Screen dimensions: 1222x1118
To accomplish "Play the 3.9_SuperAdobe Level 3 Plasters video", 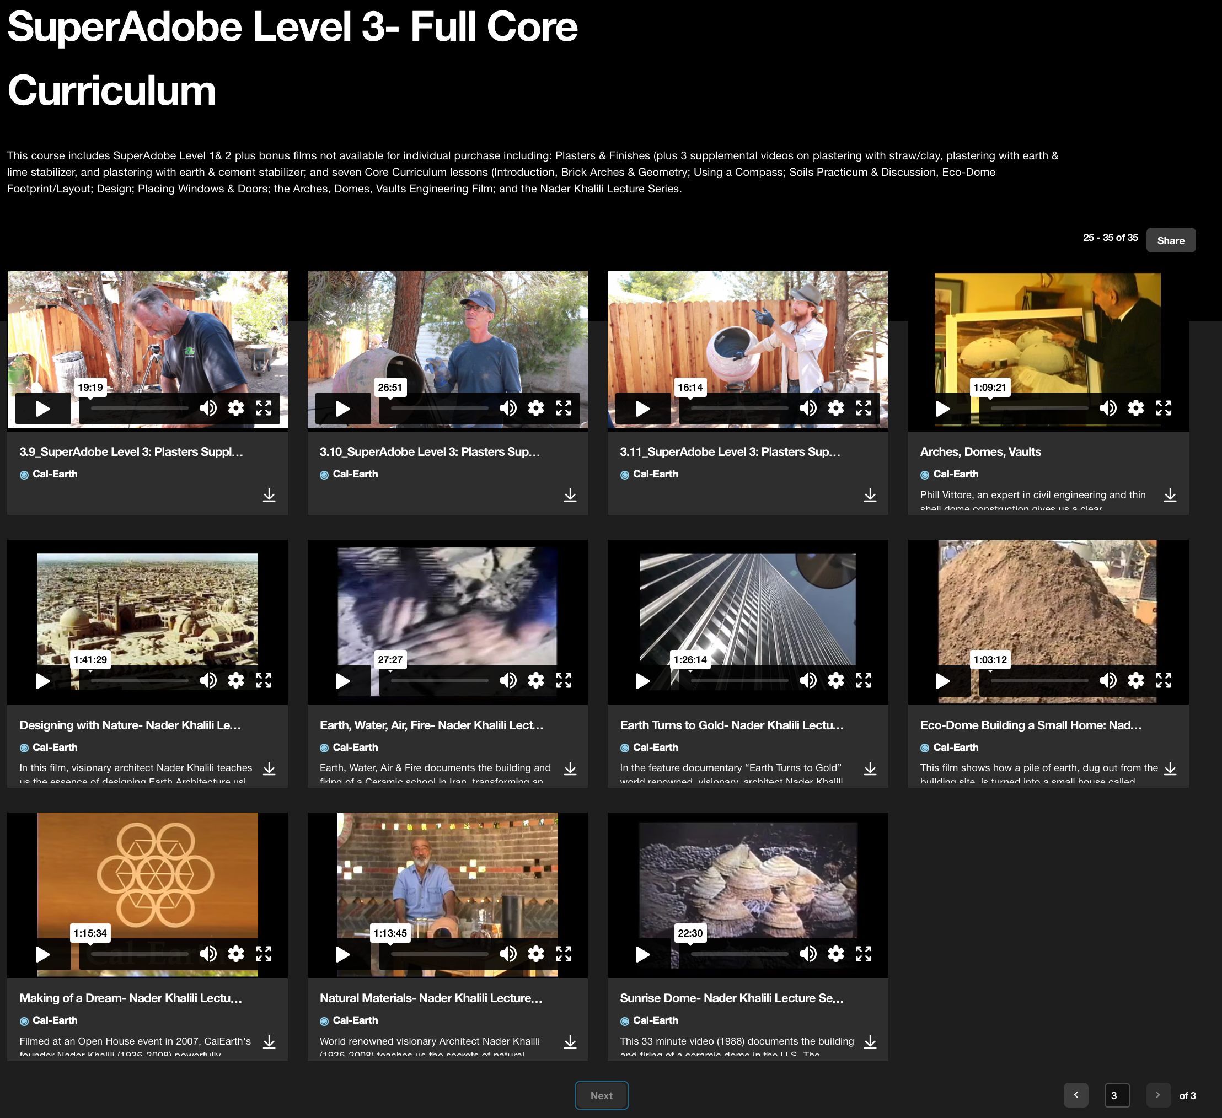I will (x=42, y=409).
